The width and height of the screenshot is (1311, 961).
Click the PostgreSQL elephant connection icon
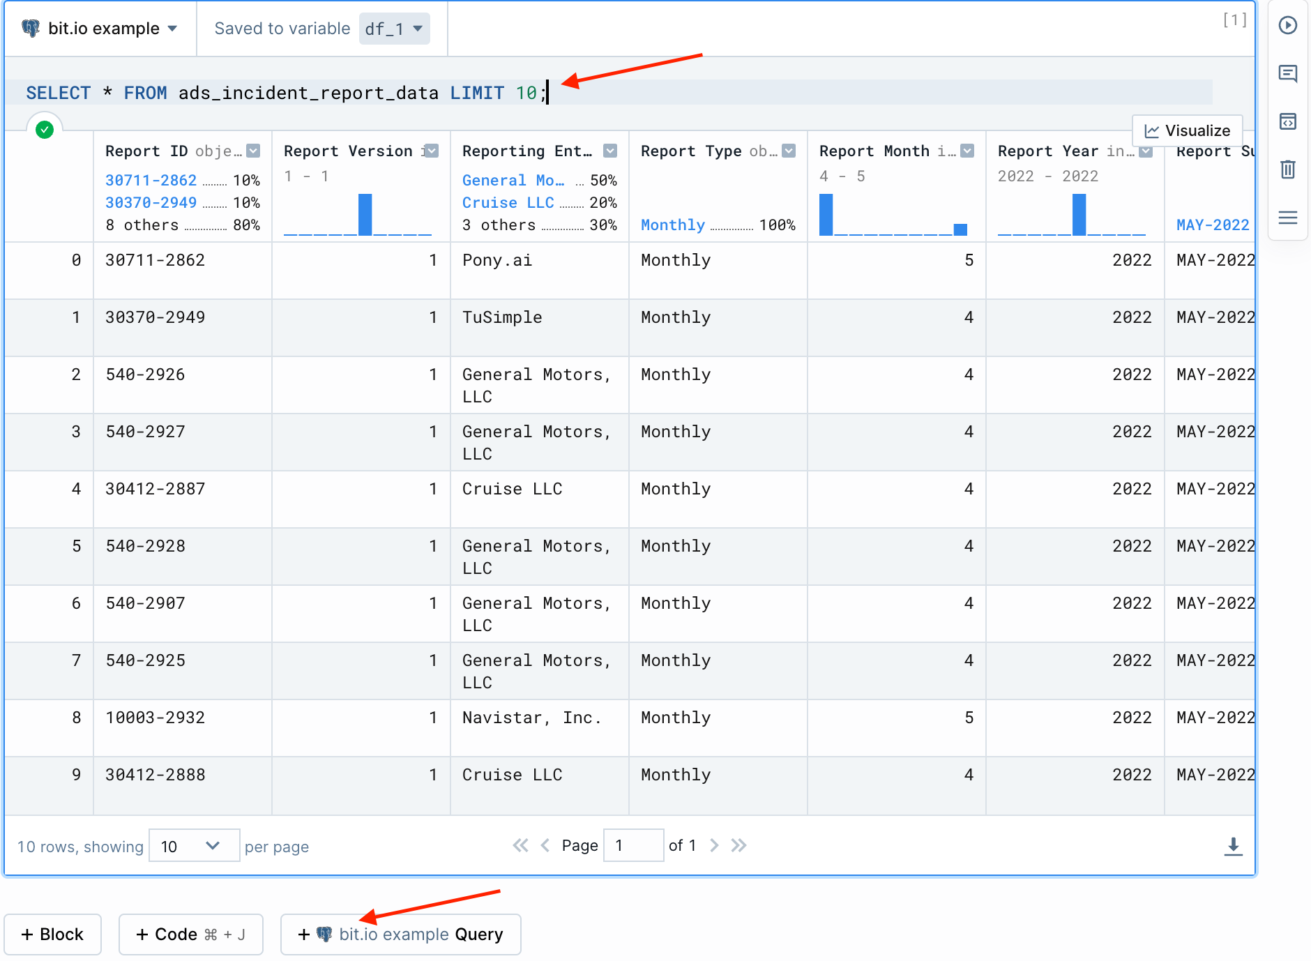31,28
